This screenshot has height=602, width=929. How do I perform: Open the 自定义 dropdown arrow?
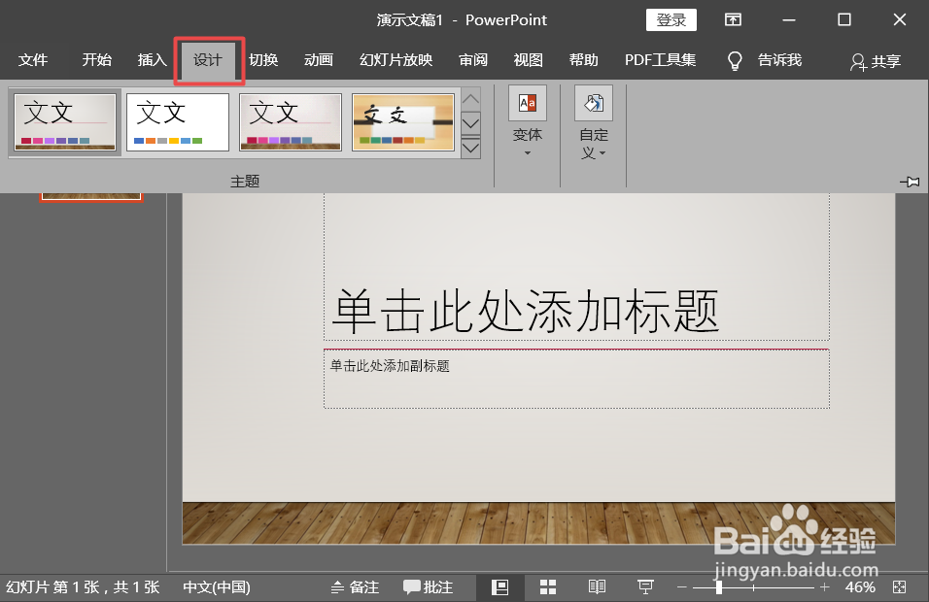(x=602, y=153)
